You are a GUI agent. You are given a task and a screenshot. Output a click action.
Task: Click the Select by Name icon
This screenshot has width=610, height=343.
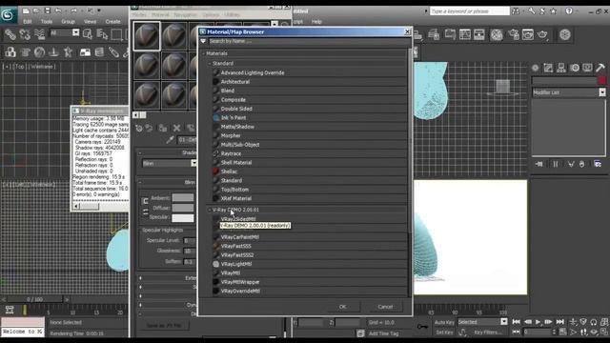click(102, 34)
